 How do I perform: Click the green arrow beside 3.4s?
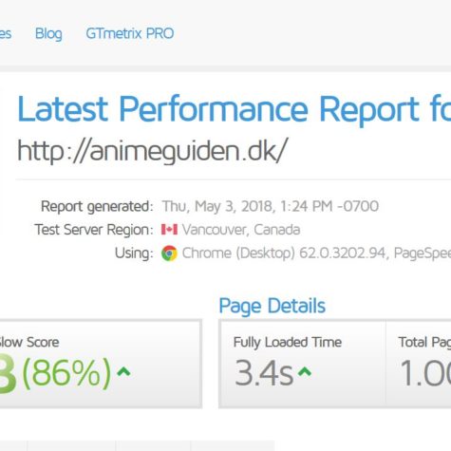click(x=305, y=371)
